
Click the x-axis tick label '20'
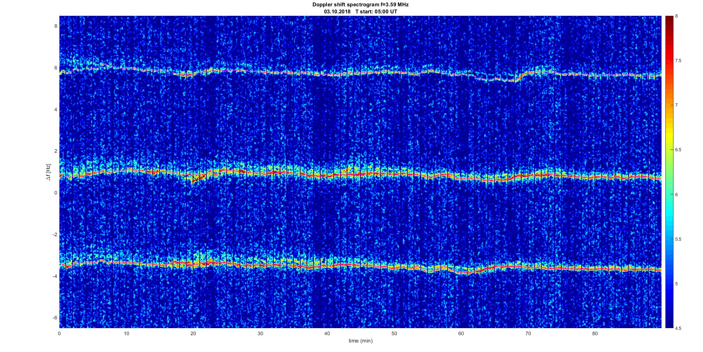(193, 333)
